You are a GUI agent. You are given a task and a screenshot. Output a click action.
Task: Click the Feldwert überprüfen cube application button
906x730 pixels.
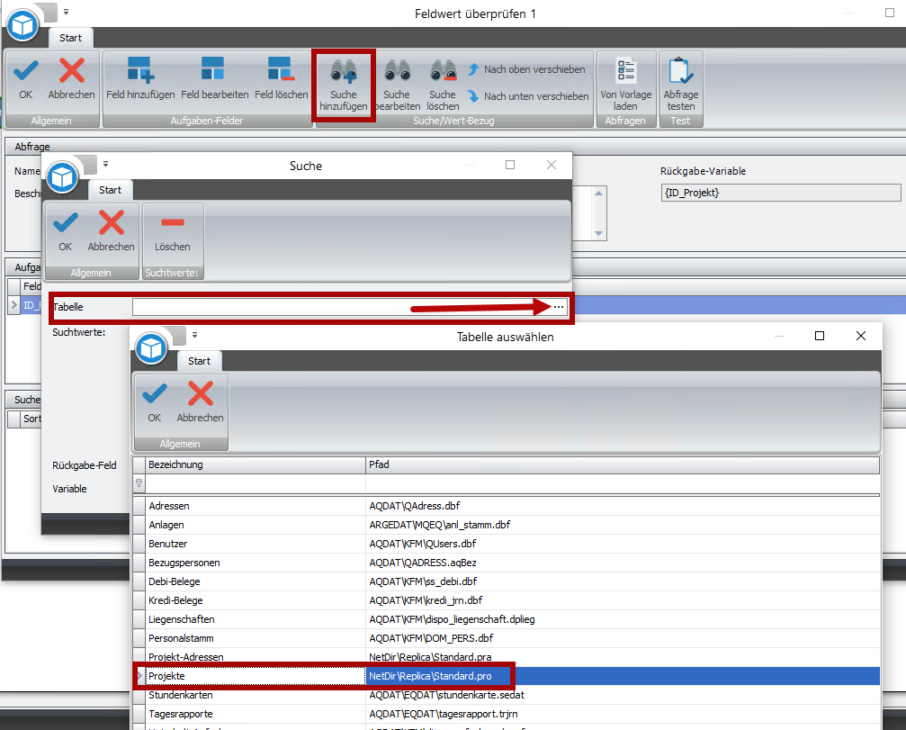coord(22,25)
